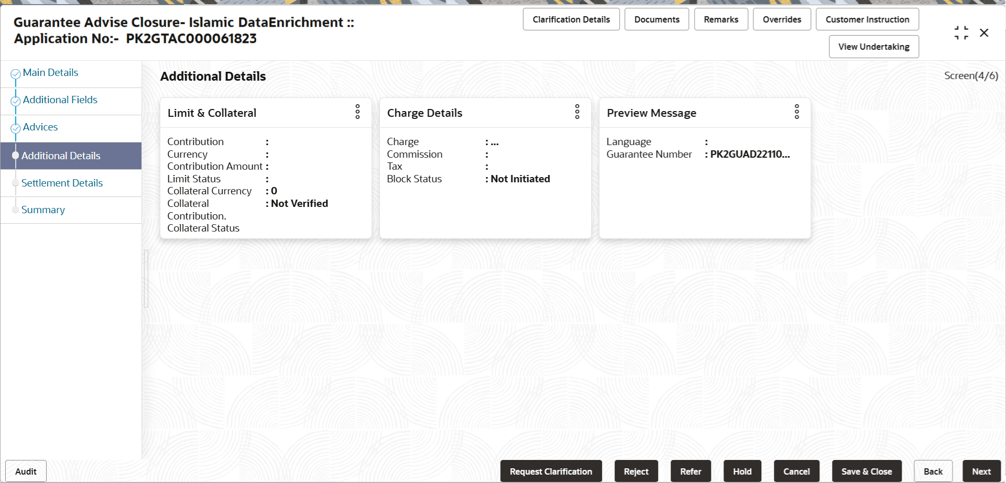Open Clarification Details
The height and width of the screenshot is (483, 1006).
tap(571, 19)
